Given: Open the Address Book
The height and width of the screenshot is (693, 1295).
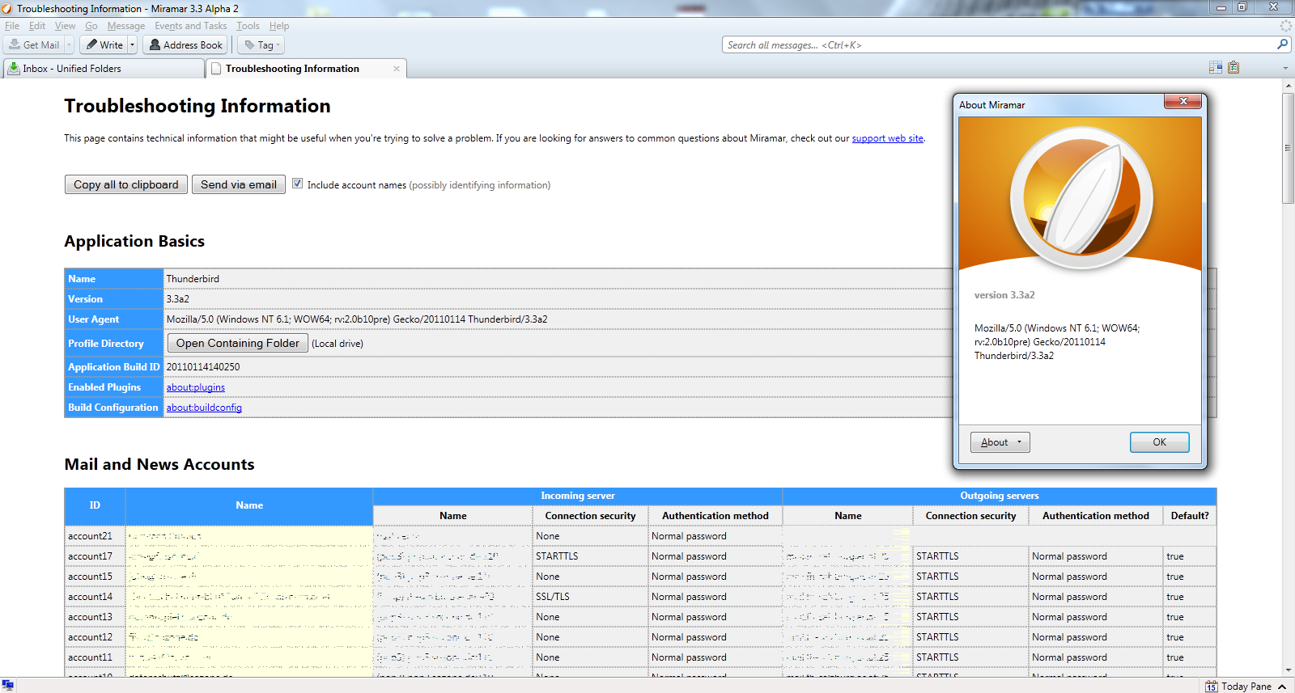Looking at the screenshot, I should click(186, 45).
